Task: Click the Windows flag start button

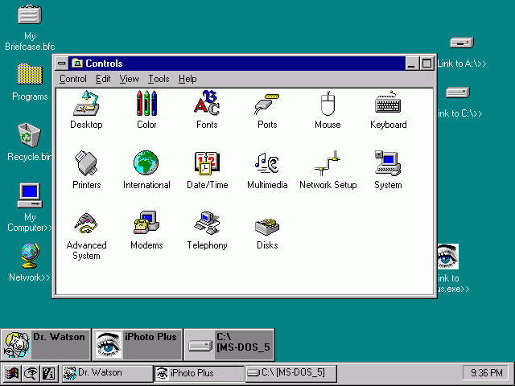Action: pyautogui.click(x=11, y=373)
